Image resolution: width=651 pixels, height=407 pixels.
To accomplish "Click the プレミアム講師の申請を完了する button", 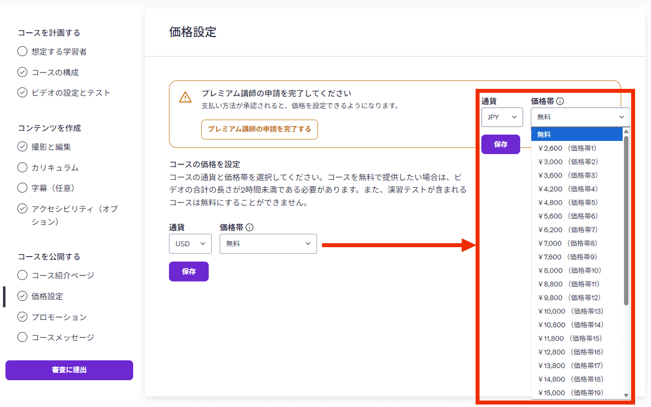I will 259,129.
